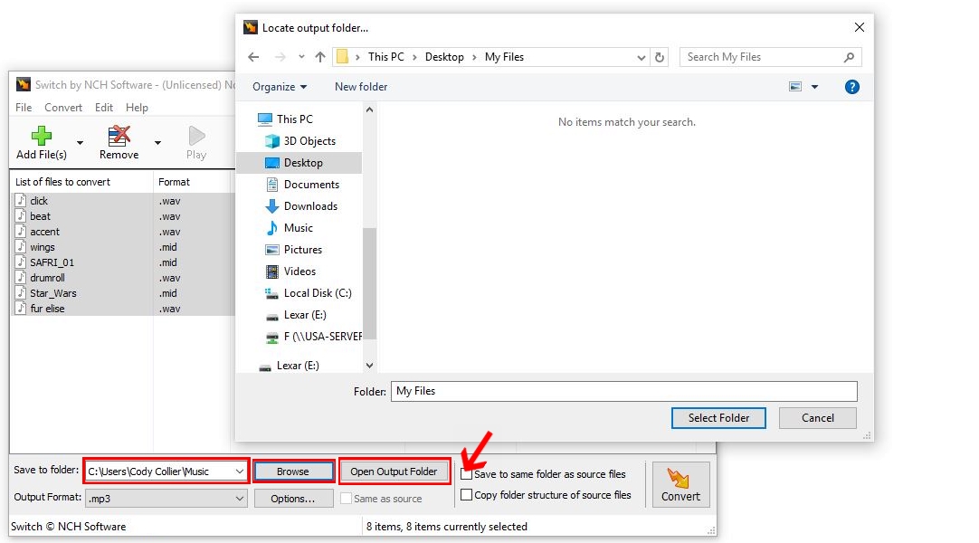Enable Copy folder structure of source files
This screenshot has height=543, width=979.
[467, 493]
